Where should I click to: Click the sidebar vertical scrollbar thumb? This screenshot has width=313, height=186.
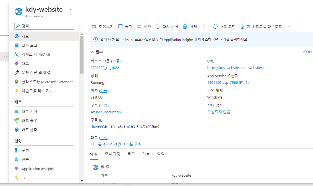pyautogui.click(x=82, y=55)
